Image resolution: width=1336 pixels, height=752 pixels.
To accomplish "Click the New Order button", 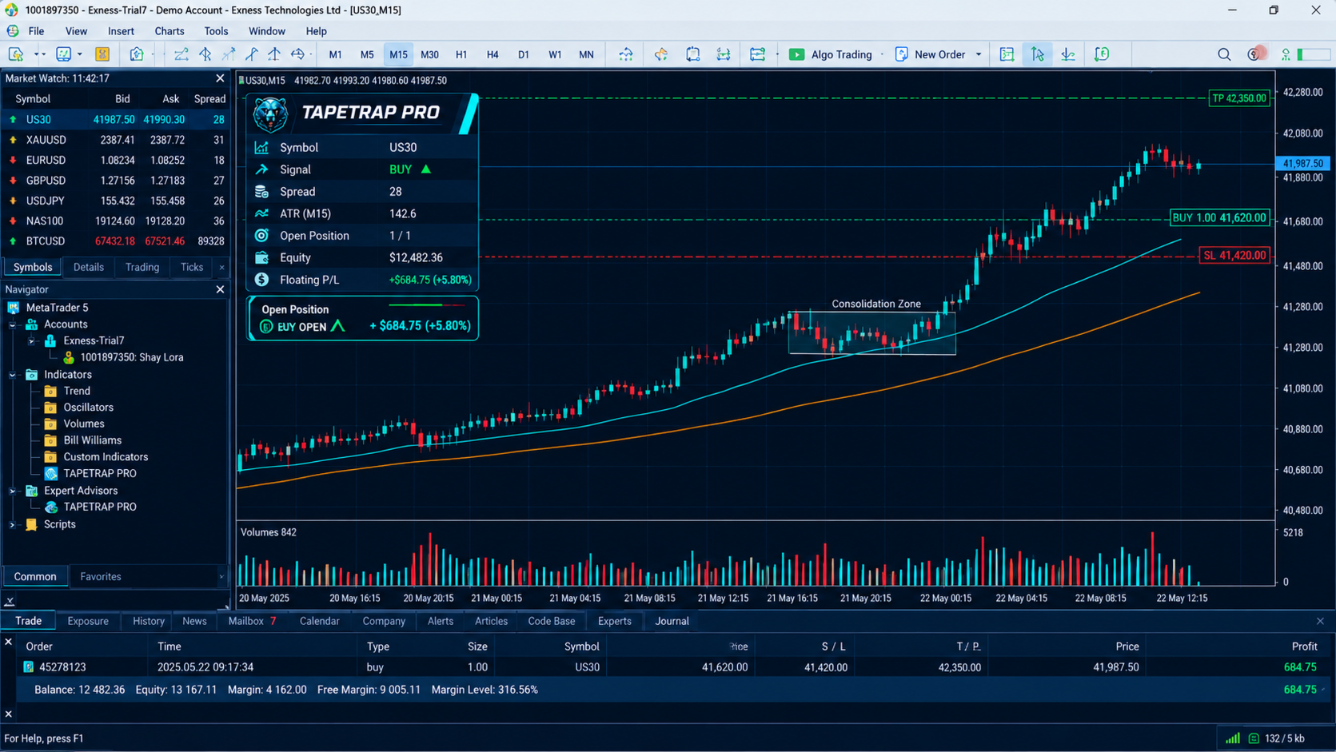I will click(x=931, y=54).
